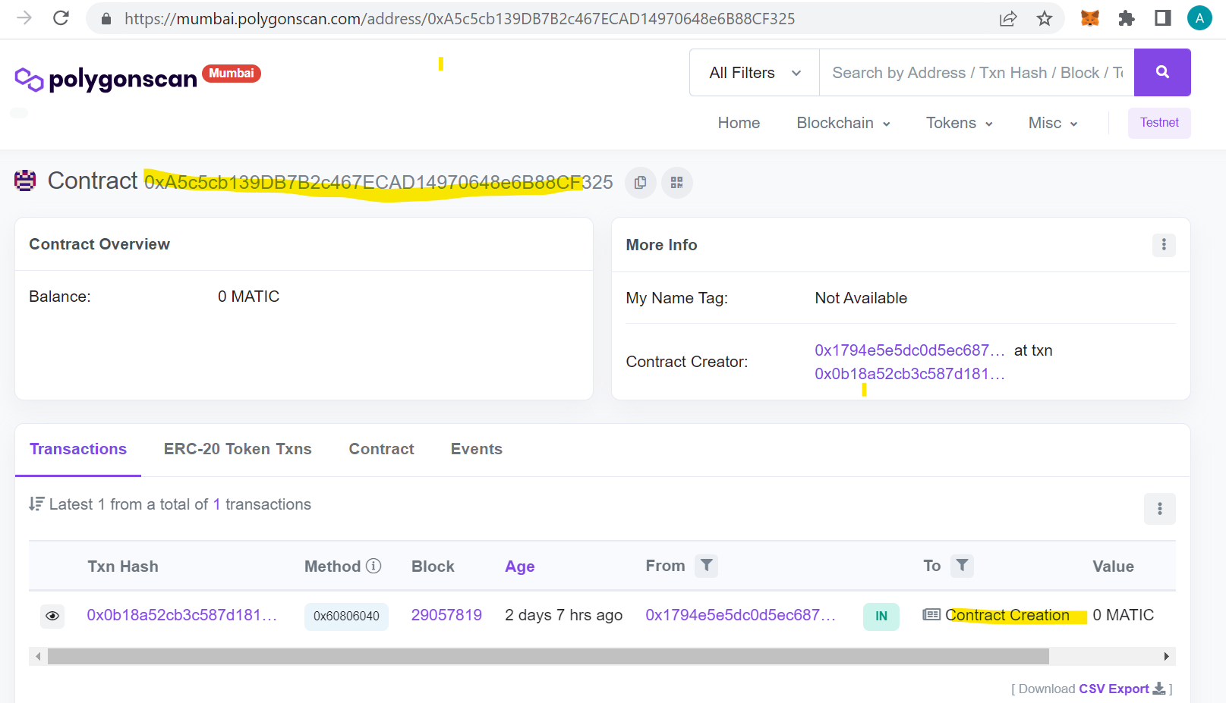
Task: Click Contract Creation link in To column
Action: coord(1007,615)
